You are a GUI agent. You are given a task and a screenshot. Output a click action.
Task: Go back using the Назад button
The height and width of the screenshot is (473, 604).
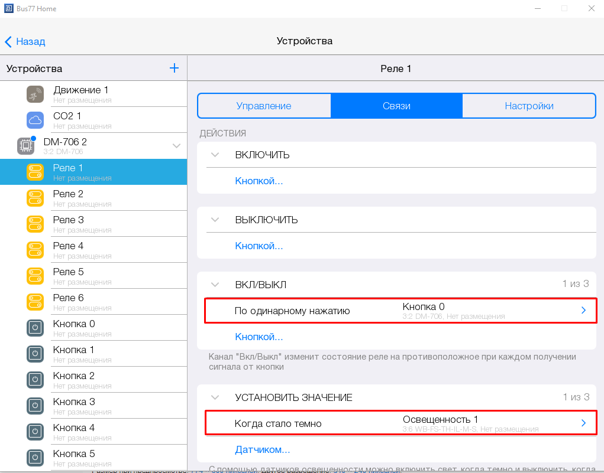[25, 41]
